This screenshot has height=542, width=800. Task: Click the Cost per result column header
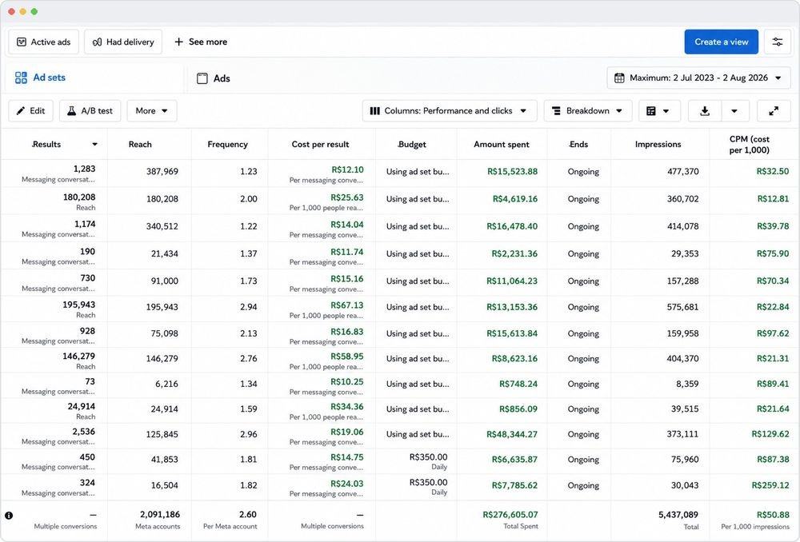pyautogui.click(x=321, y=145)
